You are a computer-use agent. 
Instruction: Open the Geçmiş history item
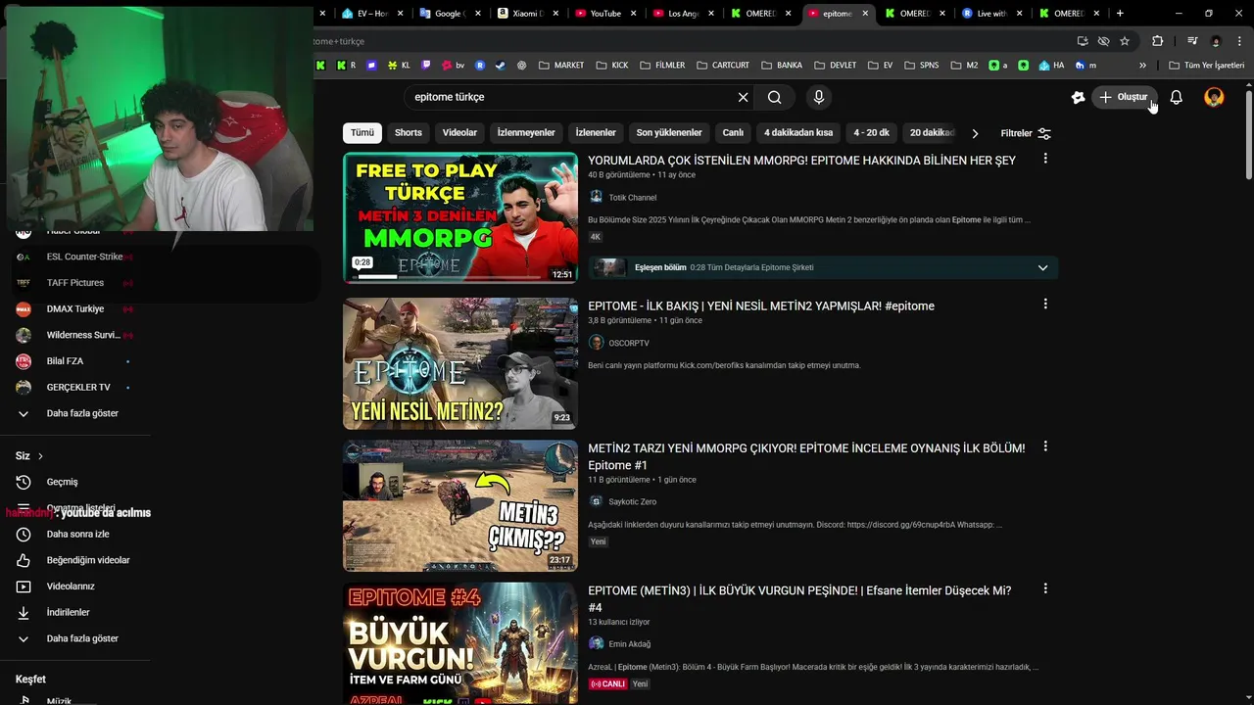62,482
